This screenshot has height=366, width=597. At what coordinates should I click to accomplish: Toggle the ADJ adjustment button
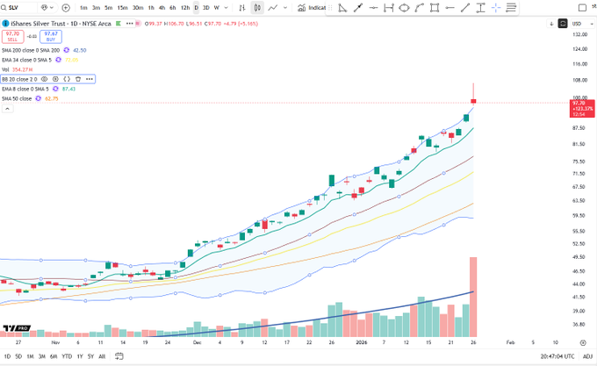[587, 356]
